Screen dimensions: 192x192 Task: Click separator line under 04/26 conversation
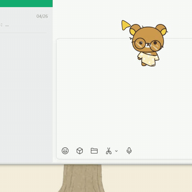(23, 33)
